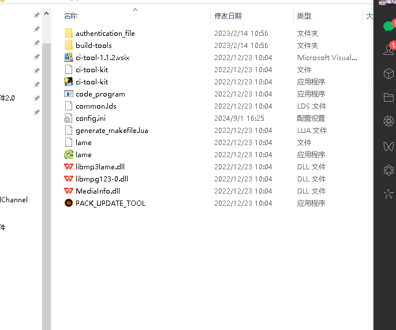Select the libmp3lame.dll WPS icon
This screenshot has width=396, height=330.
click(69, 166)
